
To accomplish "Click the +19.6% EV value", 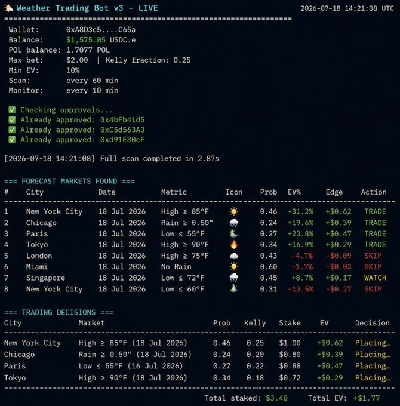I will 300,223.
